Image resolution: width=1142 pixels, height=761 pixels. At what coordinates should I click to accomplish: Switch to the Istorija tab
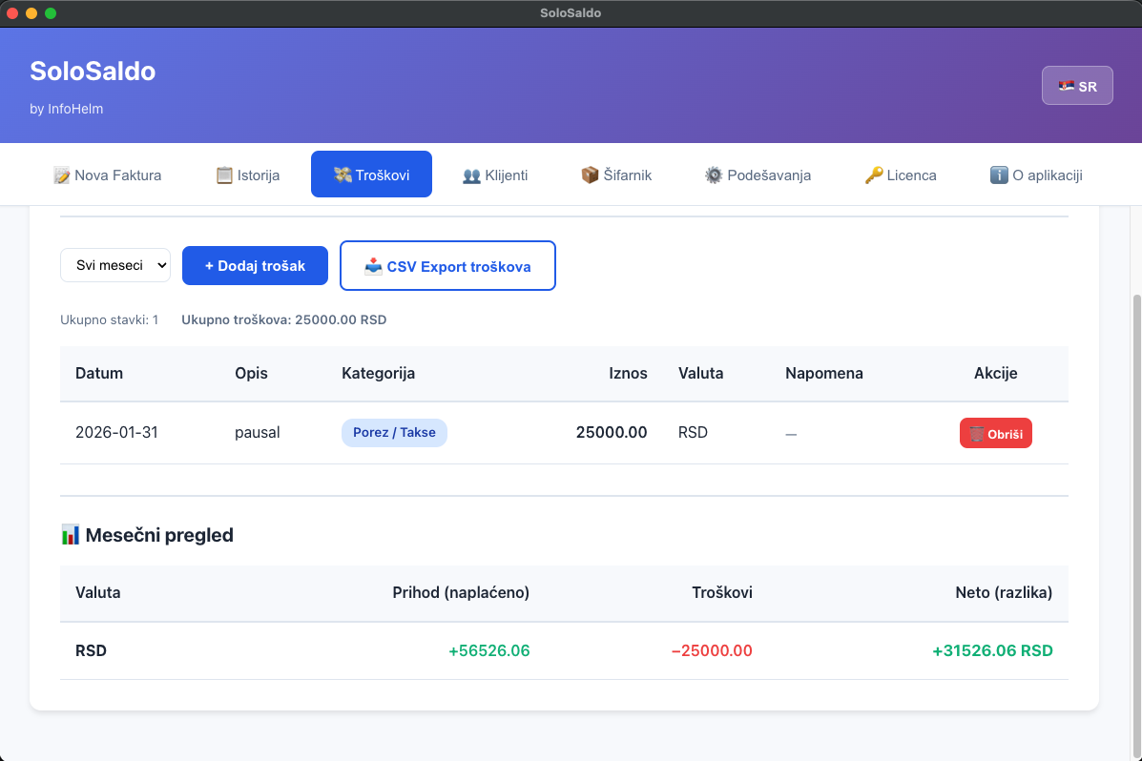(248, 175)
